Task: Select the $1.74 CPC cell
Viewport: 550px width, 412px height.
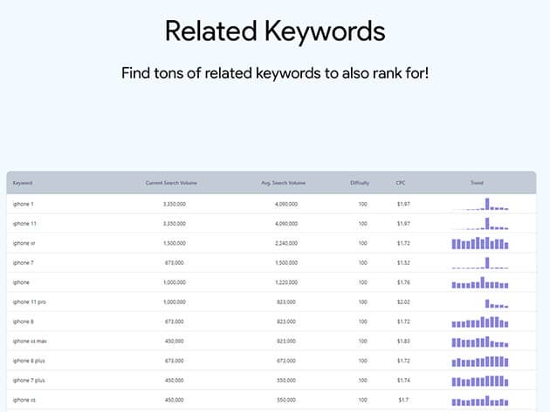Action: click(403, 380)
